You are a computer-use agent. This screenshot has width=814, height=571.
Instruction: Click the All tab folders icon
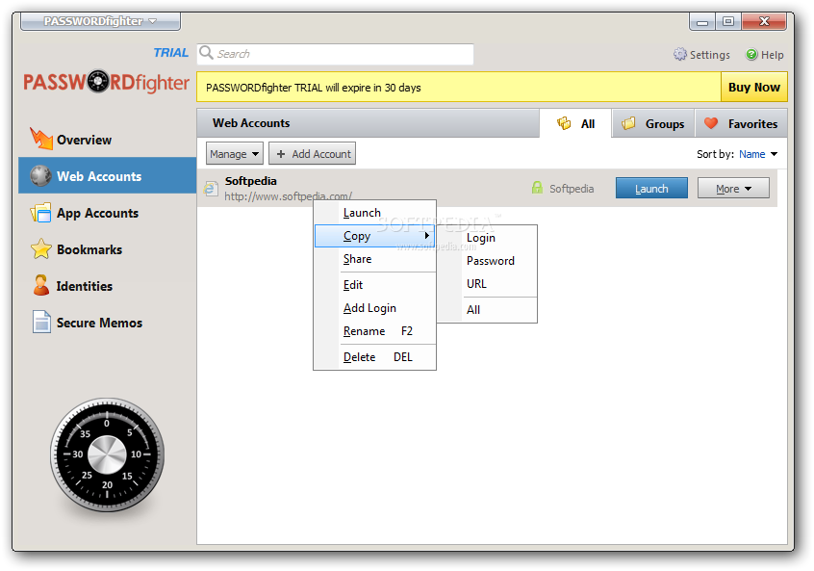[x=564, y=123]
